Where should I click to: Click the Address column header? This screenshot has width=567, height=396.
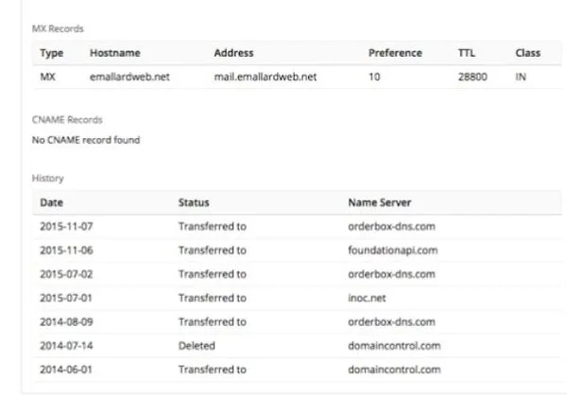click(x=233, y=53)
